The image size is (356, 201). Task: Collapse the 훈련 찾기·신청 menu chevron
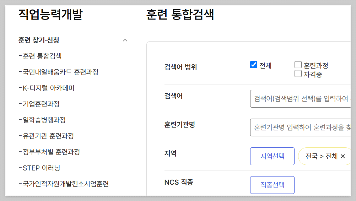click(x=125, y=40)
